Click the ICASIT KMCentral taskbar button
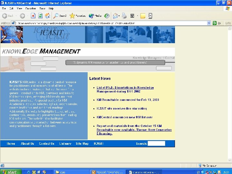 (x=144, y=172)
